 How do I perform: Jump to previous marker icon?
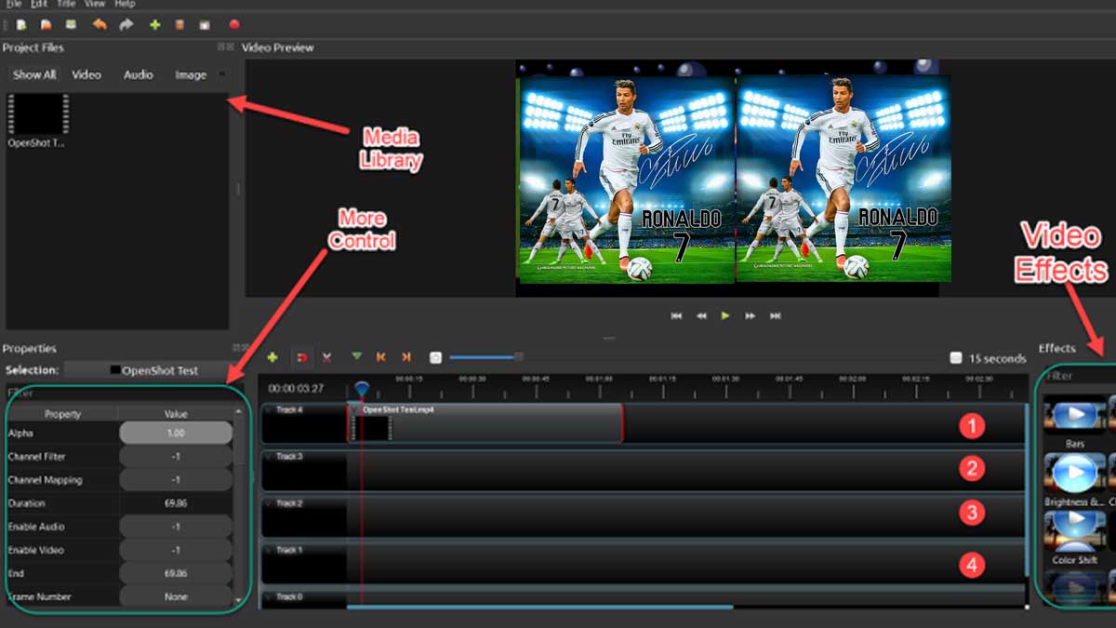[x=381, y=357]
